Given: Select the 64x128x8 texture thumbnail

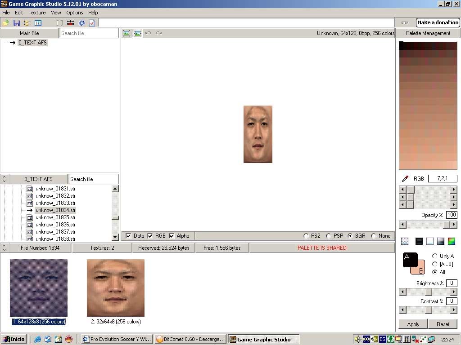Looking at the screenshot, I should coord(39,288).
